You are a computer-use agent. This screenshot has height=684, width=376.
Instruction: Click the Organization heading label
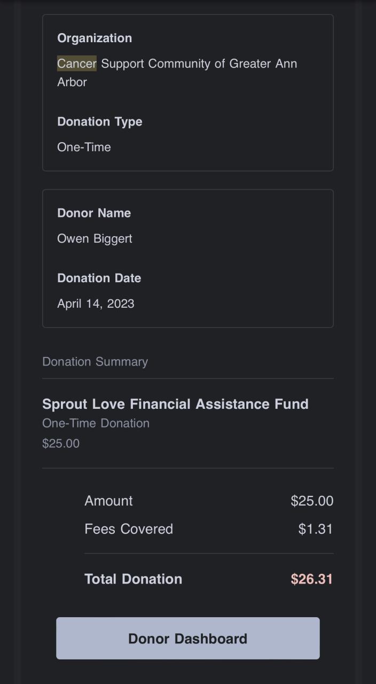tap(95, 38)
